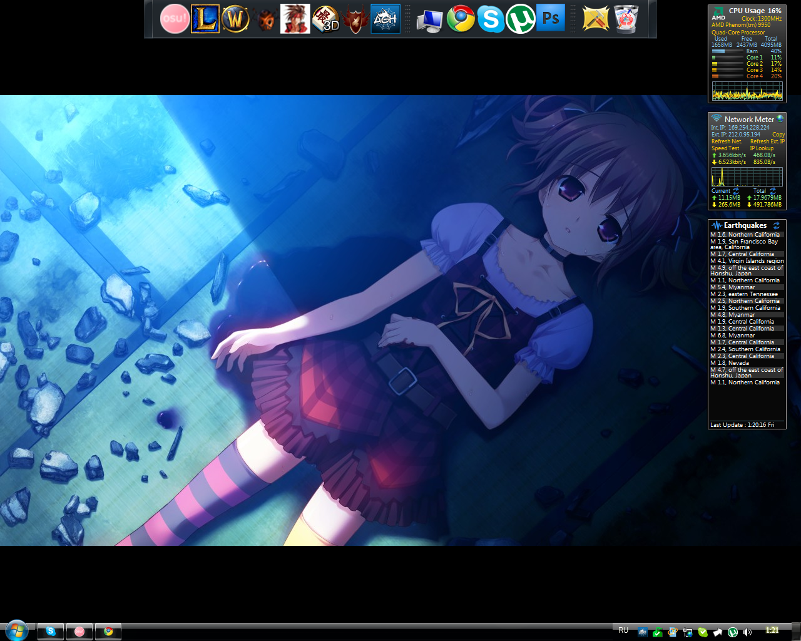Screen dimensions: 801x641
Task: Click the uTorrent system tray icon
Action: (x=732, y=632)
